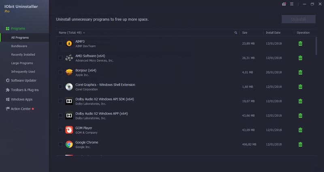Open Toolbars & Plug-ins section
This screenshot has height=172, width=324.
[24, 90]
